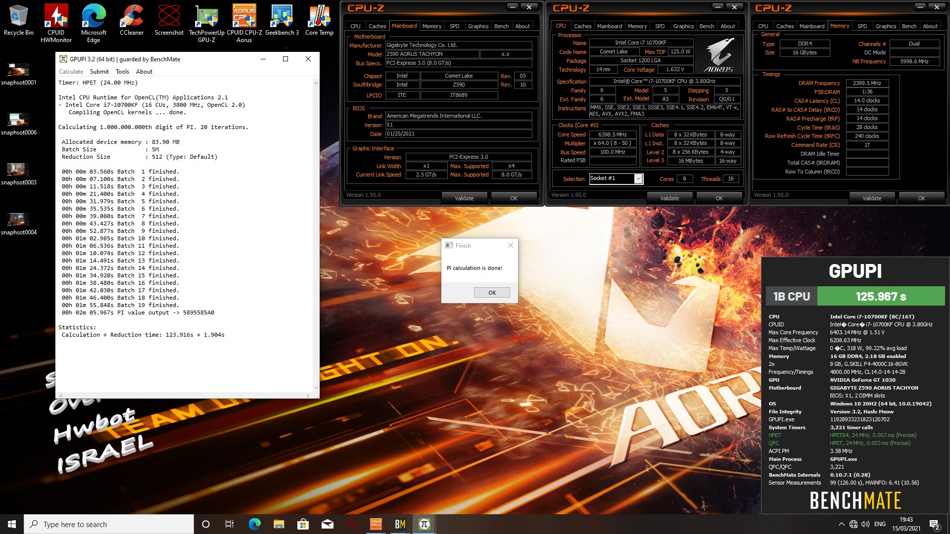Image resolution: width=950 pixels, height=534 pixels.
Task: Click the taskbar search box
Action: point(109,524)
